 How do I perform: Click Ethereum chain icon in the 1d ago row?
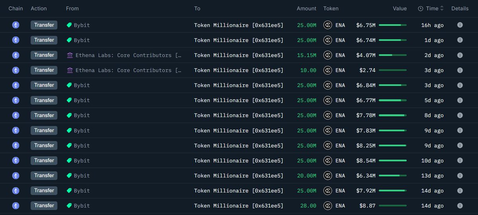coord(16,40)
